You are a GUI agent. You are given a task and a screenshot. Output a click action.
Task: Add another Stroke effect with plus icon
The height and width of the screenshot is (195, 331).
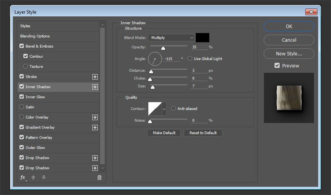tap(95, 77)
